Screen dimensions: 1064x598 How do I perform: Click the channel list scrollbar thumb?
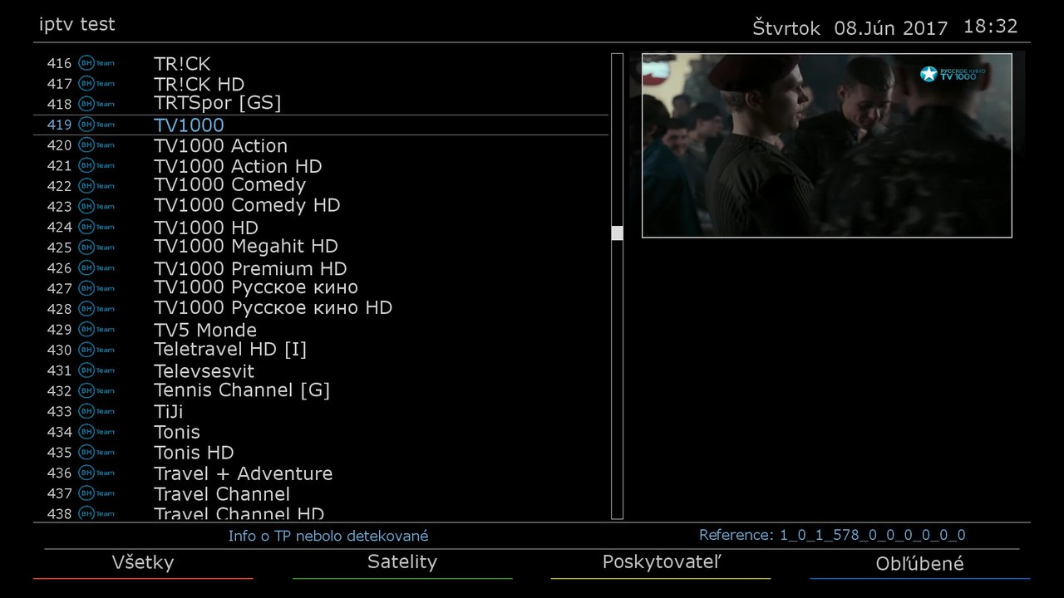617,233
